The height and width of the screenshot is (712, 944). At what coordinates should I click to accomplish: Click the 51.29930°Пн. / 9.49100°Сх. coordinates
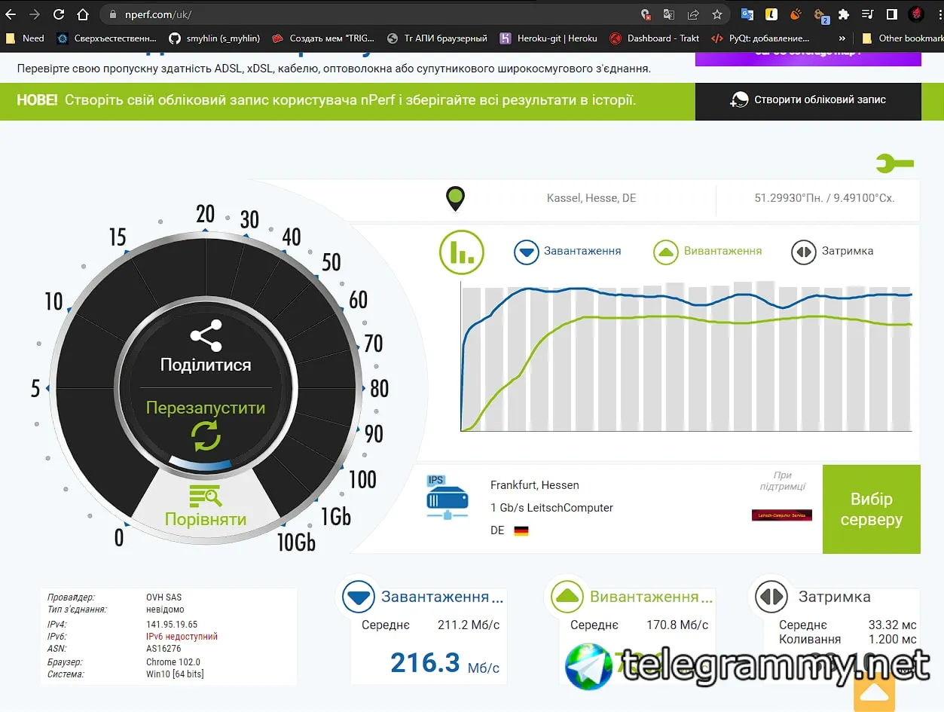824,198
